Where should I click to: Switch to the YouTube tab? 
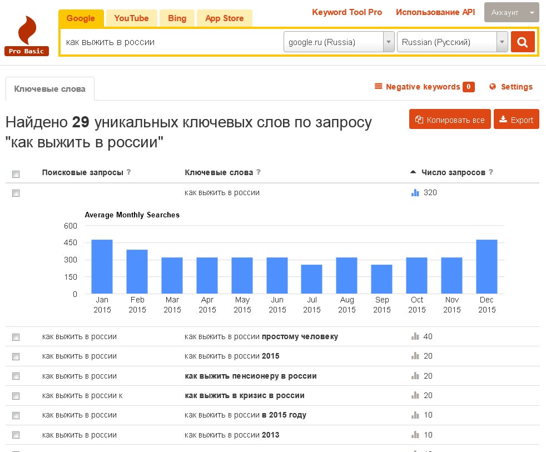131,18
